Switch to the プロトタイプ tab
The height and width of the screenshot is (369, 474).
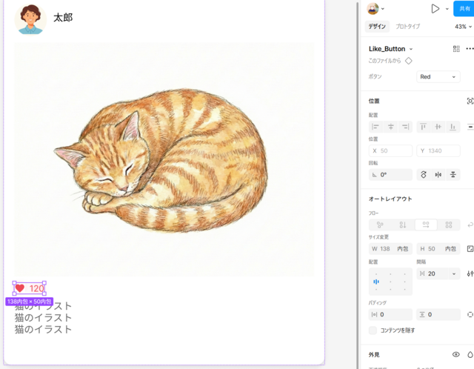407,27
